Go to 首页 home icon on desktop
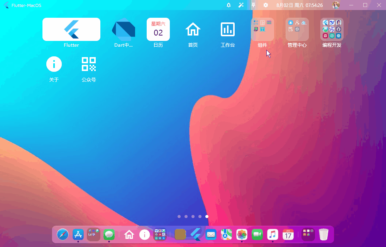Image resolution: width=386 pixels, height=247 pixels. (x=193, y=30)
